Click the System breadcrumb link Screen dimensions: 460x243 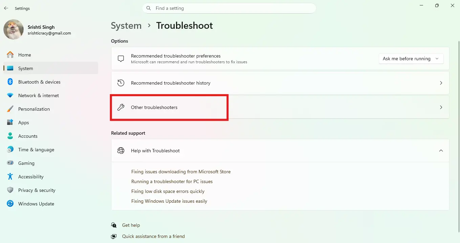(x=126, y=25)
